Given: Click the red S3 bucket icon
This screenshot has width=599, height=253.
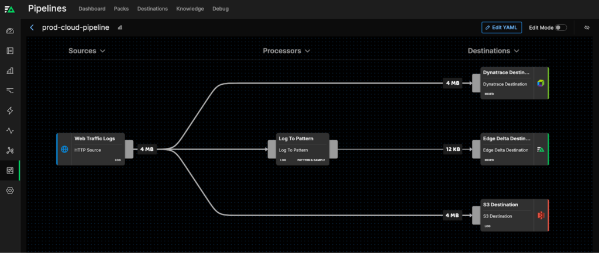Looking at the screenshot, I should point(541,216).
